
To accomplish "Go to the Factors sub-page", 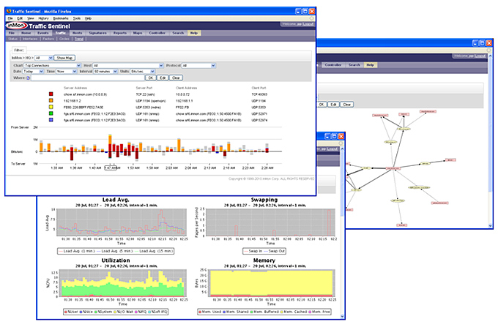I will tap(48, 39).
